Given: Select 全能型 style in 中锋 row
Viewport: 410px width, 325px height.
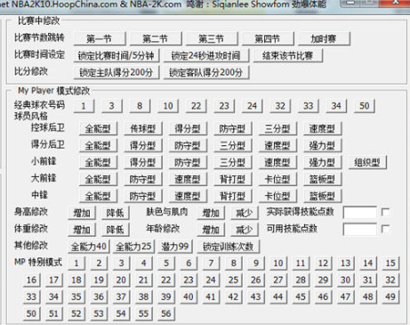Looking at the screenshot, I should 98,196.
